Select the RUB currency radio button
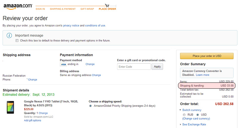The image size is (239, 128). (184, 115)
